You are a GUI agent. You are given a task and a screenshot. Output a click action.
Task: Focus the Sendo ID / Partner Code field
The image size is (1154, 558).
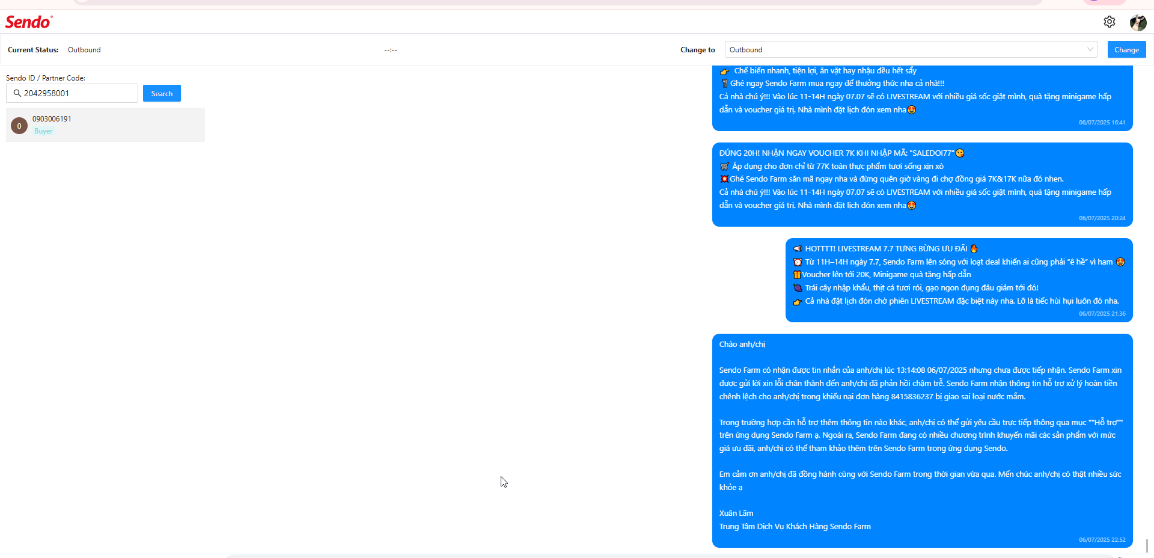pyautogui.click(x=72, y=93)
